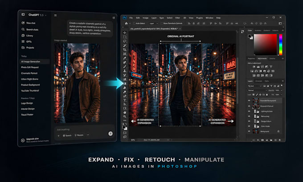This screenshot has width=303, height=182.
Task: Click the ChatGPT New chat icon
Action: click(x=23, y=23)
